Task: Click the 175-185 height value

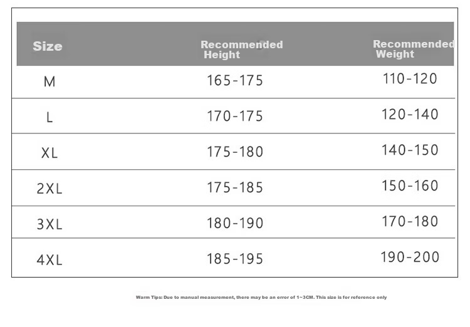Action: tap(235, 187)
